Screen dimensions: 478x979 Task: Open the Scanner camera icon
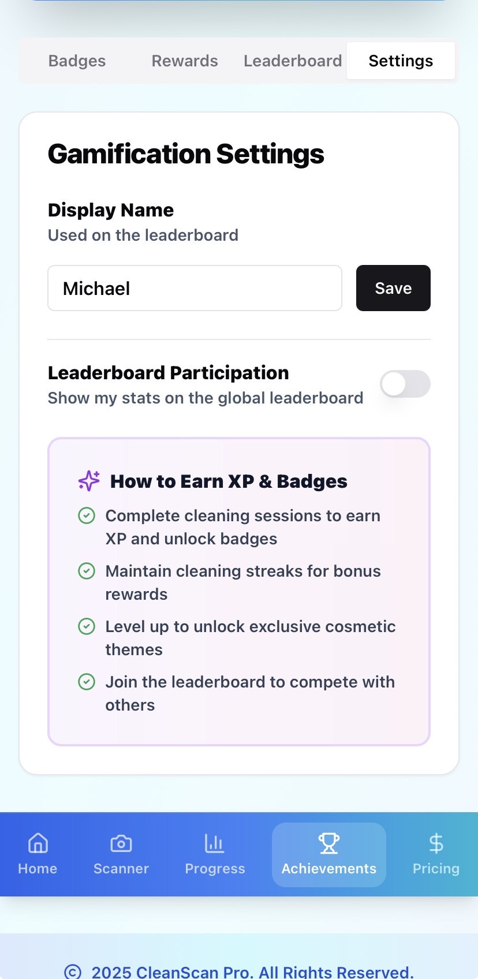[121, 843]
